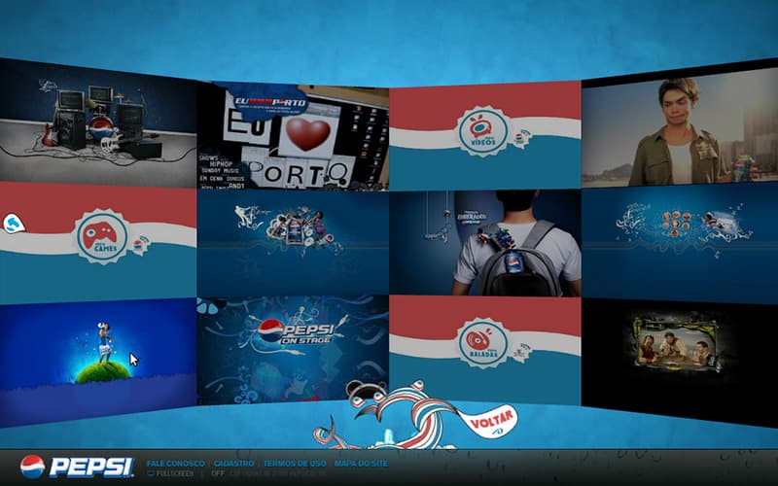Click the Baladas record badge icon
Viewport: 778px width, 486px height.
483,343
